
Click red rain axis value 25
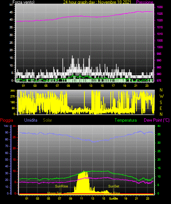pos(14,137)
